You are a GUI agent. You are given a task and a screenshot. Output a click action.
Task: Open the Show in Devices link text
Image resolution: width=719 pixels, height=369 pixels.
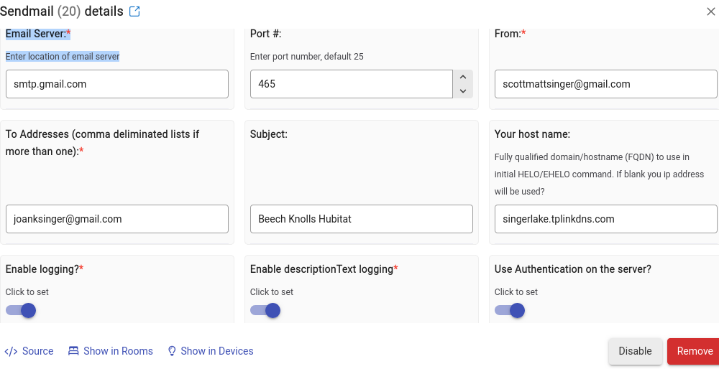pyautogui.click(x=217, y=351)
